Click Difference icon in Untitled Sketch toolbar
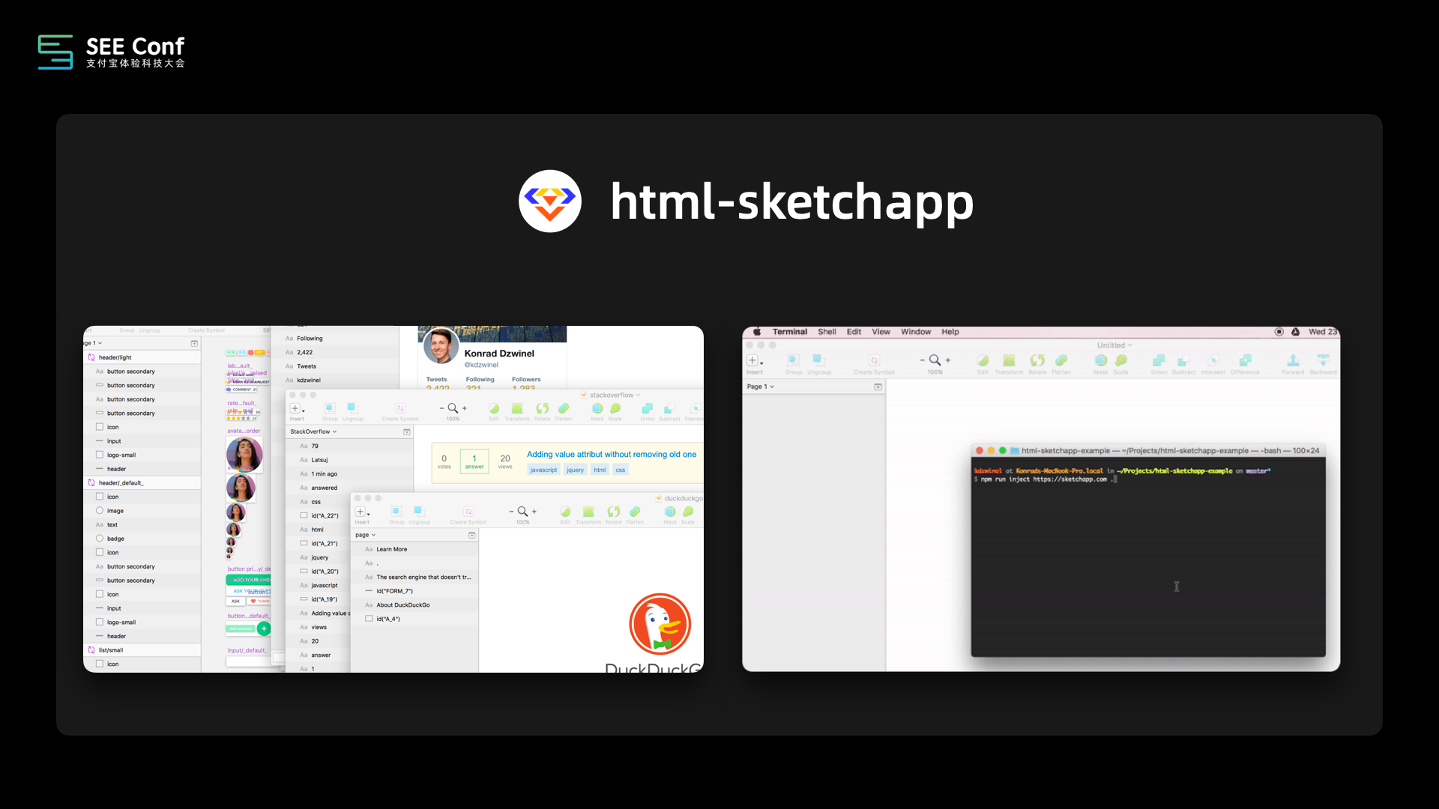The height and width of the screenshot is (809, 1439). click(x=1245, y=361)
